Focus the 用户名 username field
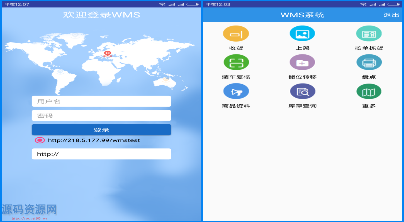The image size is (404, 222). (101, 101)
